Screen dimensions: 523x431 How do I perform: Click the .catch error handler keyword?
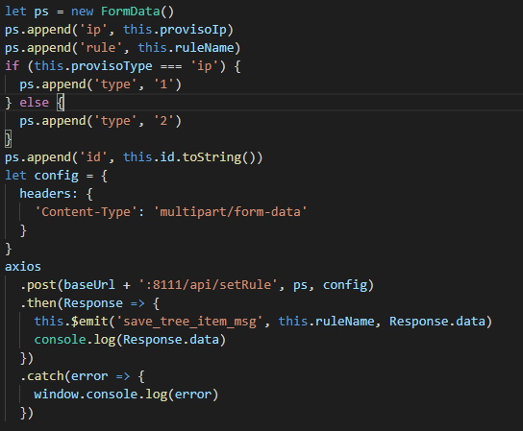click(41, 376)
